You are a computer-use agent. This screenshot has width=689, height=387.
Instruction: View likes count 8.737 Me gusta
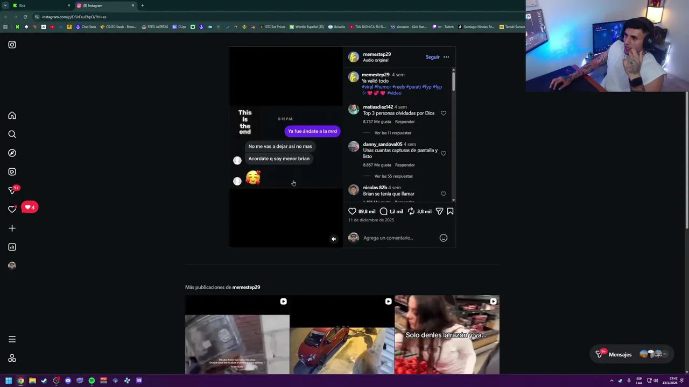(377, 122)
